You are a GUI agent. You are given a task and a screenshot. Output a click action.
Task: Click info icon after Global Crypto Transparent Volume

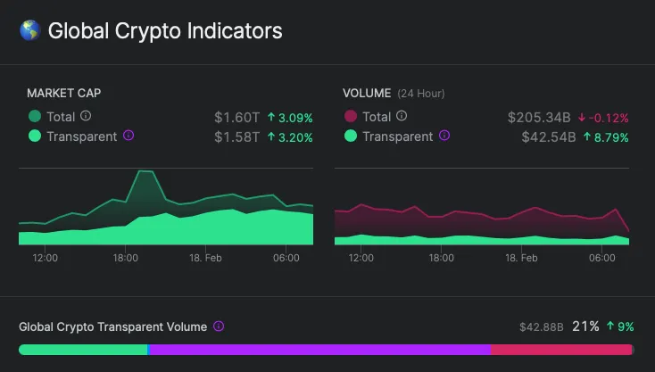219,327
